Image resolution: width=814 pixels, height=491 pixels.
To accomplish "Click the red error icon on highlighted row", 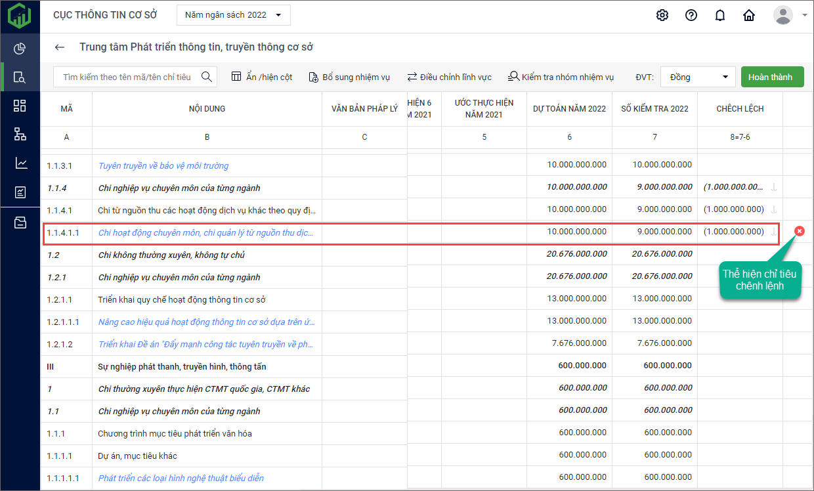I will point(799,231).
